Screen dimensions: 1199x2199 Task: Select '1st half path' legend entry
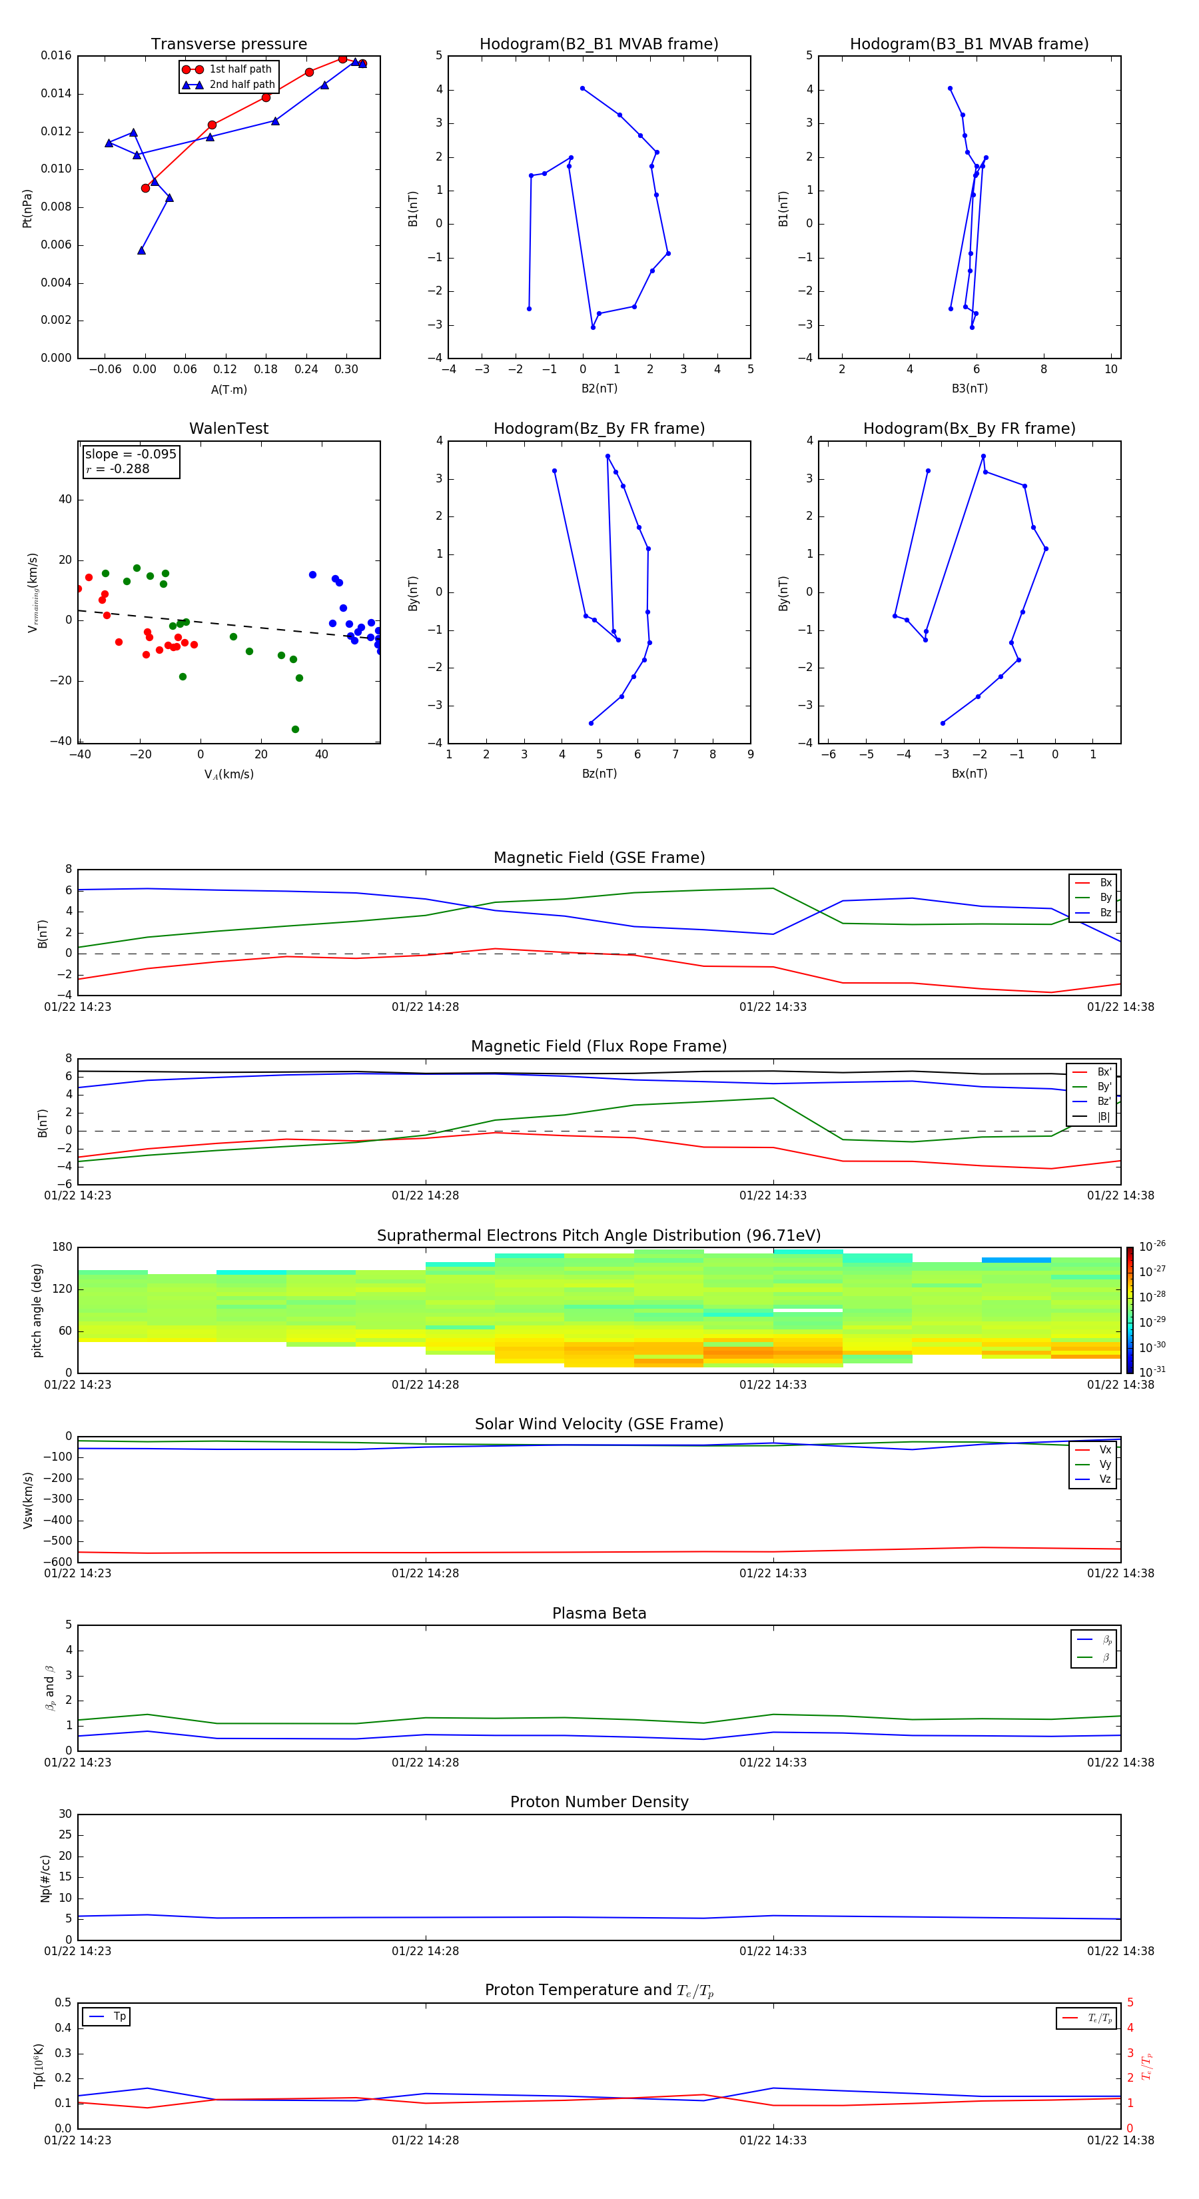[228, 69]
